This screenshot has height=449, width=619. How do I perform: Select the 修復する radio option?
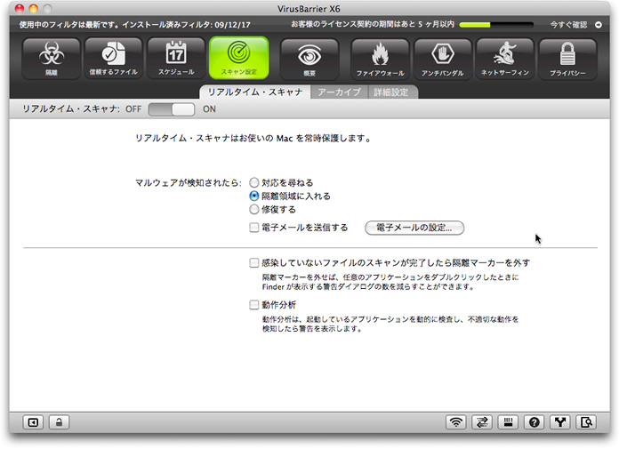coord(254,210)
